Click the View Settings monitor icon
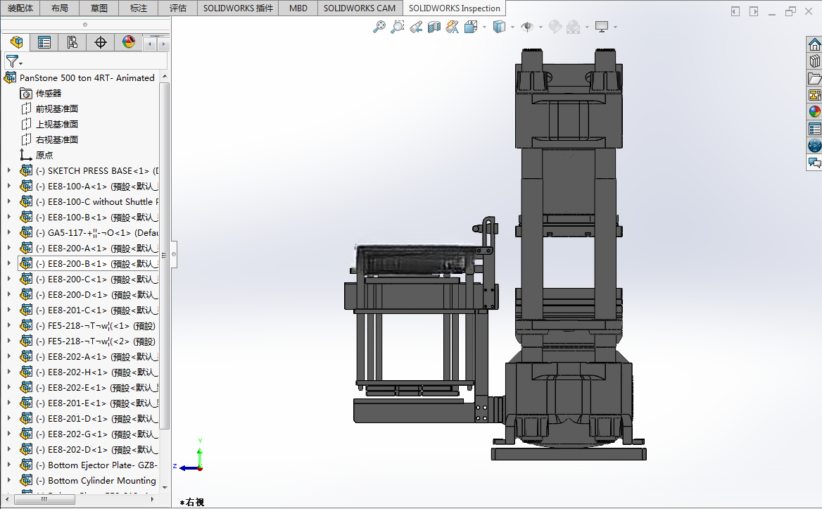 tap(601, 27)
